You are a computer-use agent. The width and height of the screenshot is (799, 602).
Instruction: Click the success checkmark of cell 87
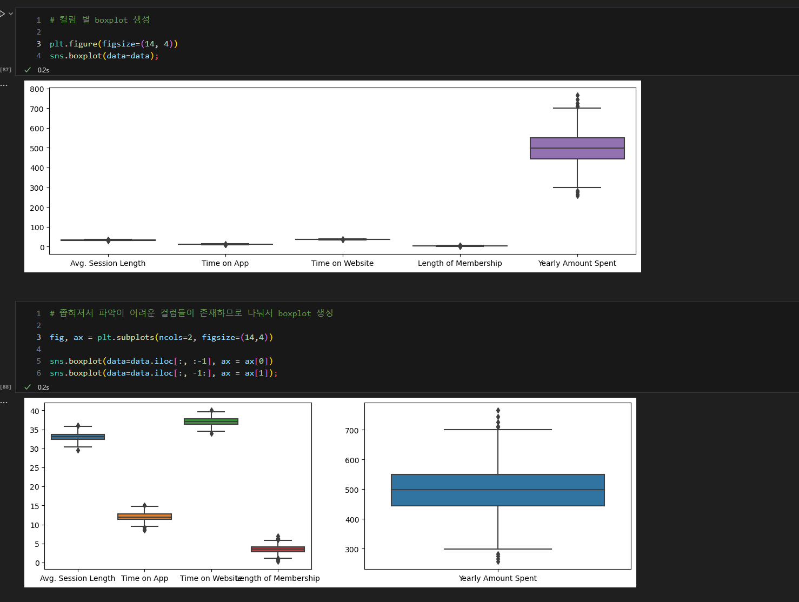(x=28, y=70)
